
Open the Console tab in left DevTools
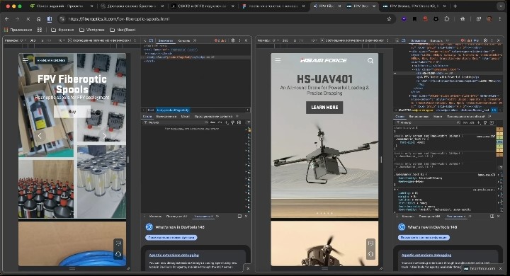(183, 40)
